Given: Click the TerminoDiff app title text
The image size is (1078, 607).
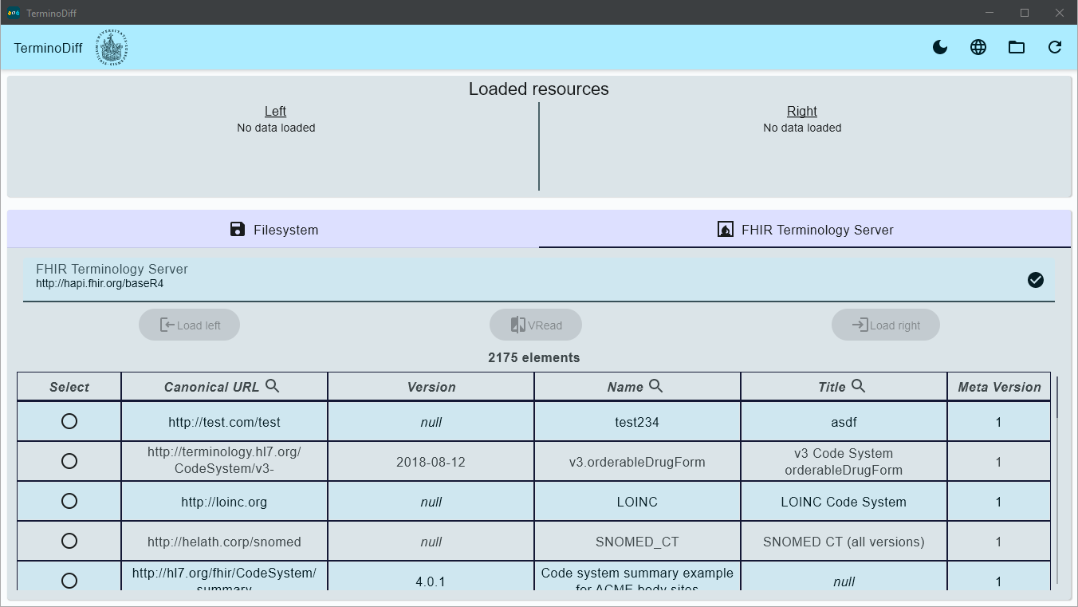Looking at the screenshot, I should [48, 48].
